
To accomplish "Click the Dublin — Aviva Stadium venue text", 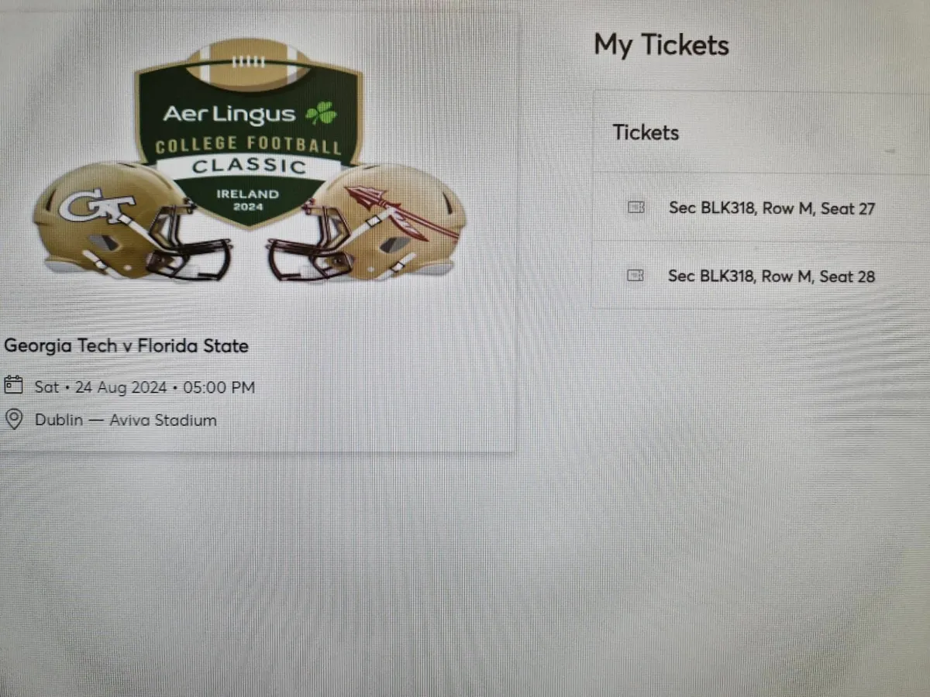I will (126, 421).
